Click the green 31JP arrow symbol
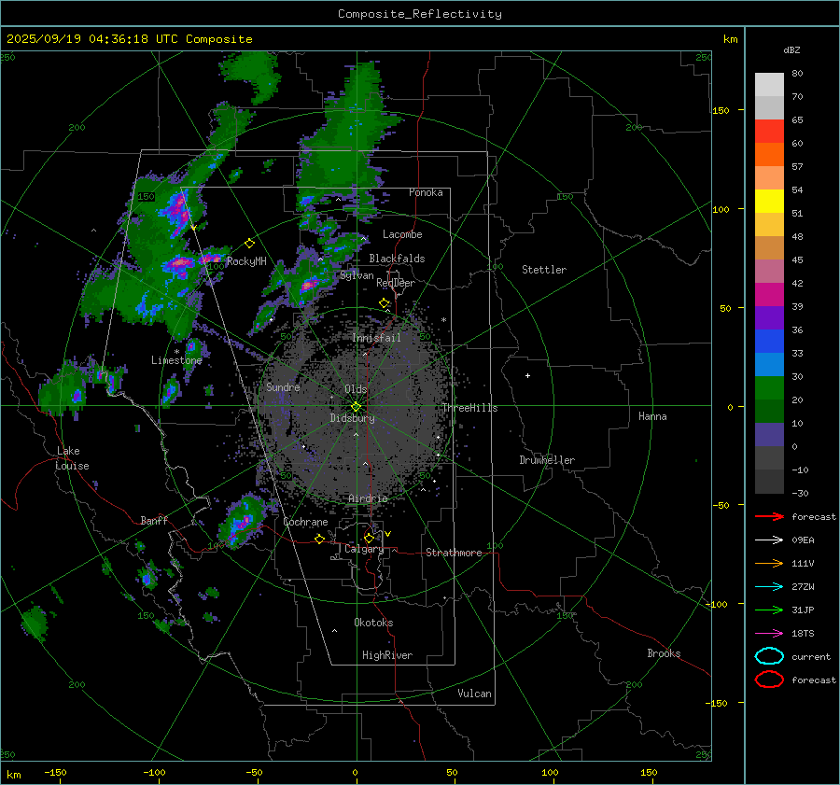This screenshot has width=840, height=785. [768, 610]
